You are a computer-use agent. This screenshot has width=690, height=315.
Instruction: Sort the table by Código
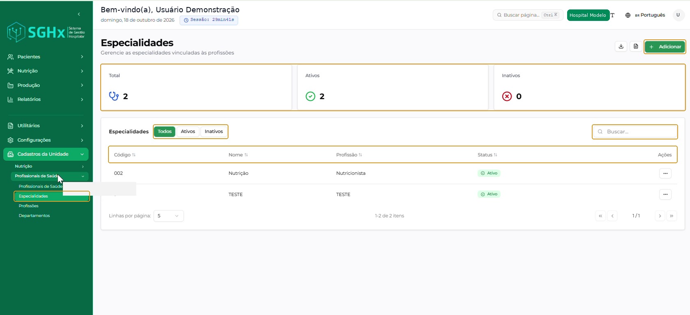[125, 155]
